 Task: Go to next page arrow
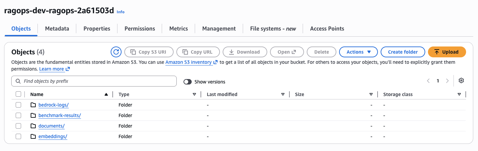tap(447, 81)
